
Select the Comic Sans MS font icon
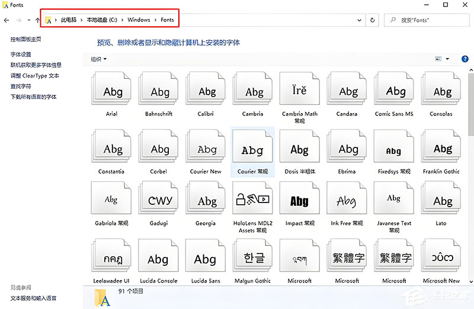pos(394,88)
